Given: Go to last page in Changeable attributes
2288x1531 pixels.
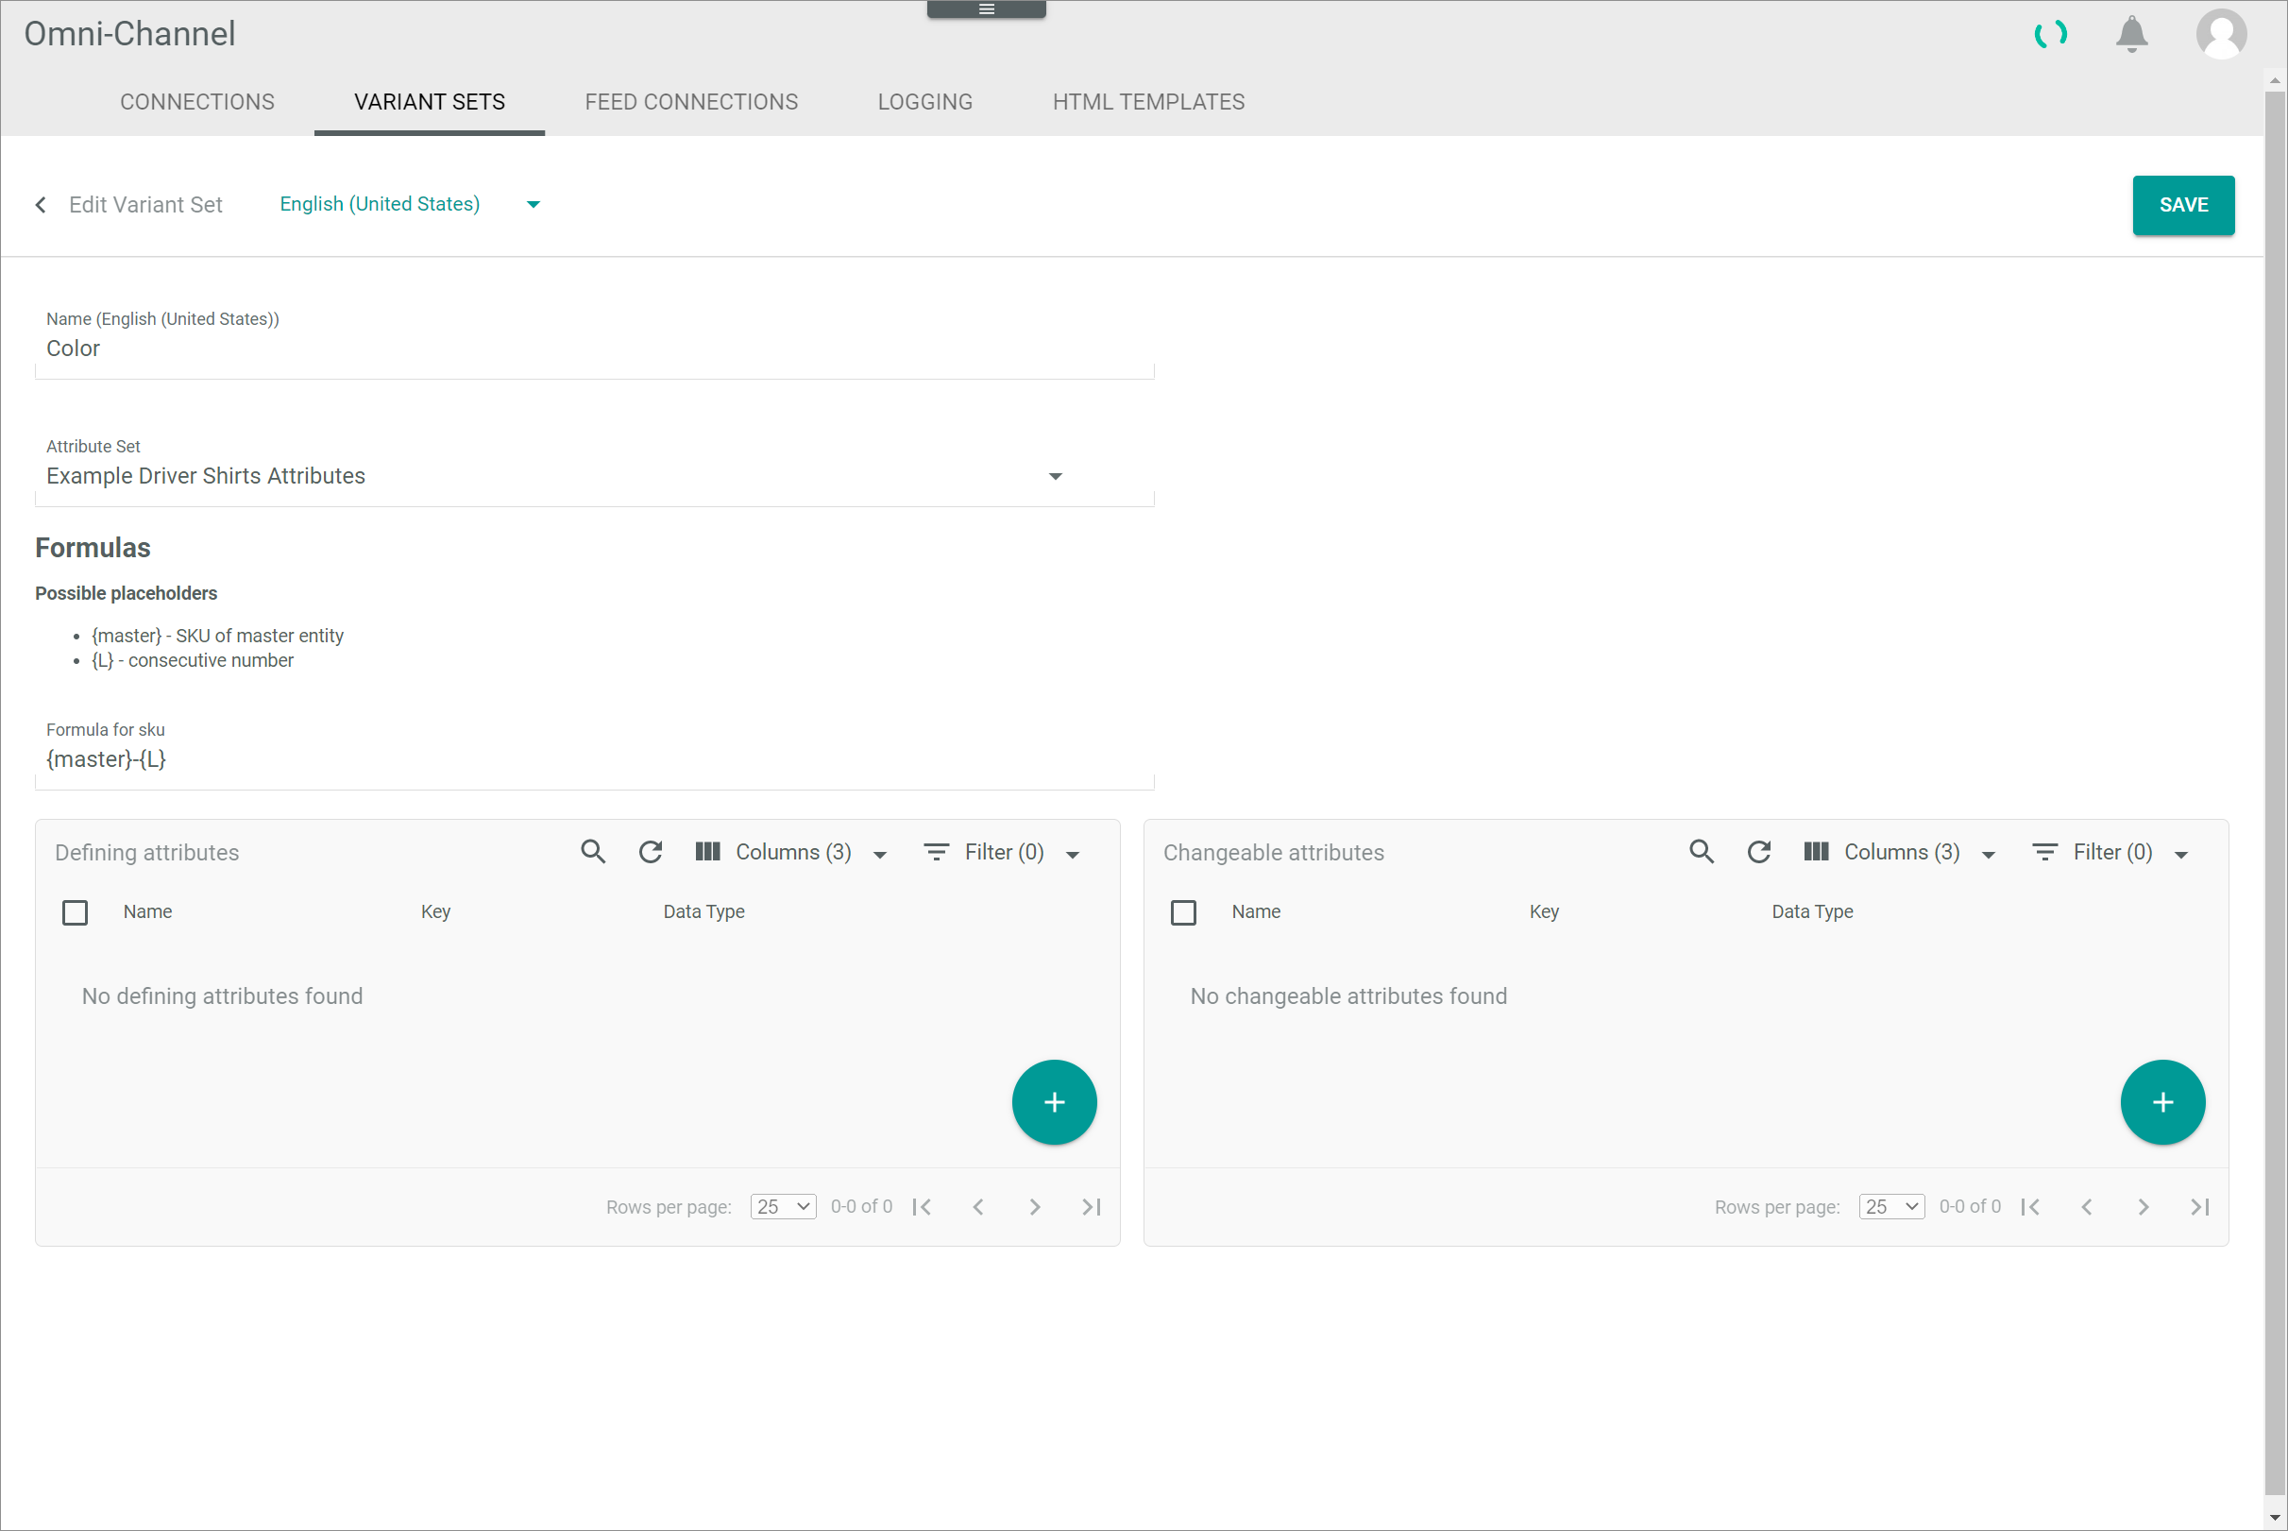Looking at the screenshot, I should click(x=2201, y=1207).
